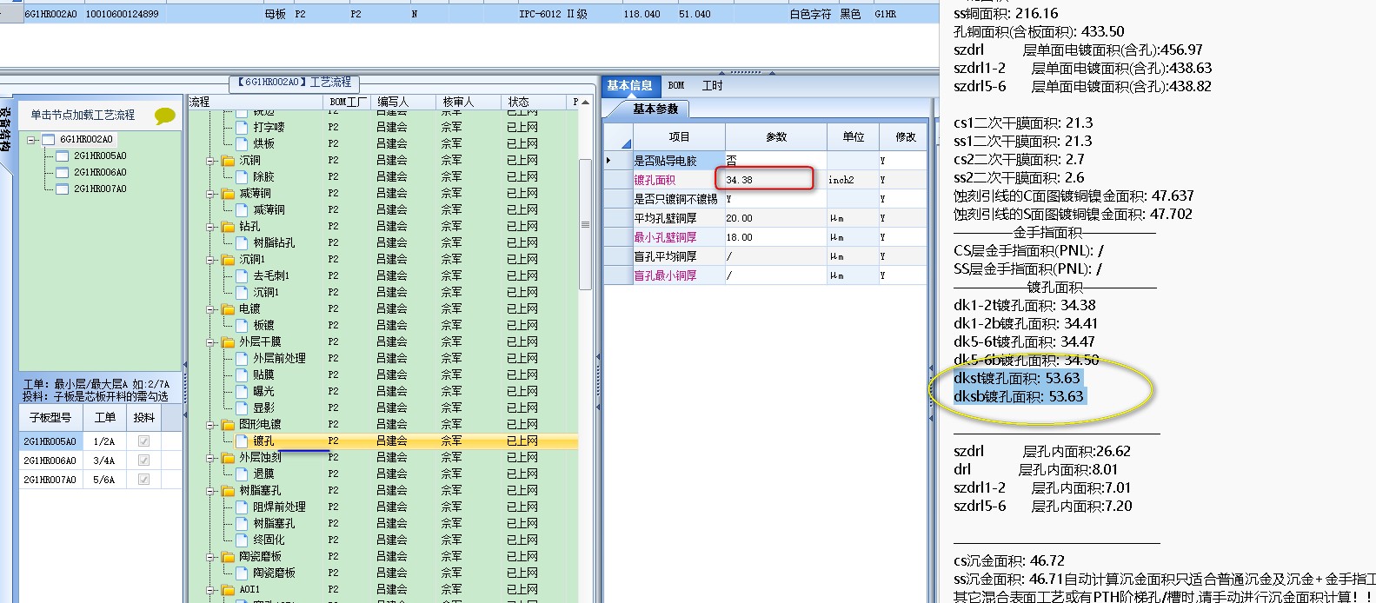Viewport: 1376px width, 603px height.
Task: Click the 阻焊前处理 process step
Action: pyautogui.click(x=279, y=507)
